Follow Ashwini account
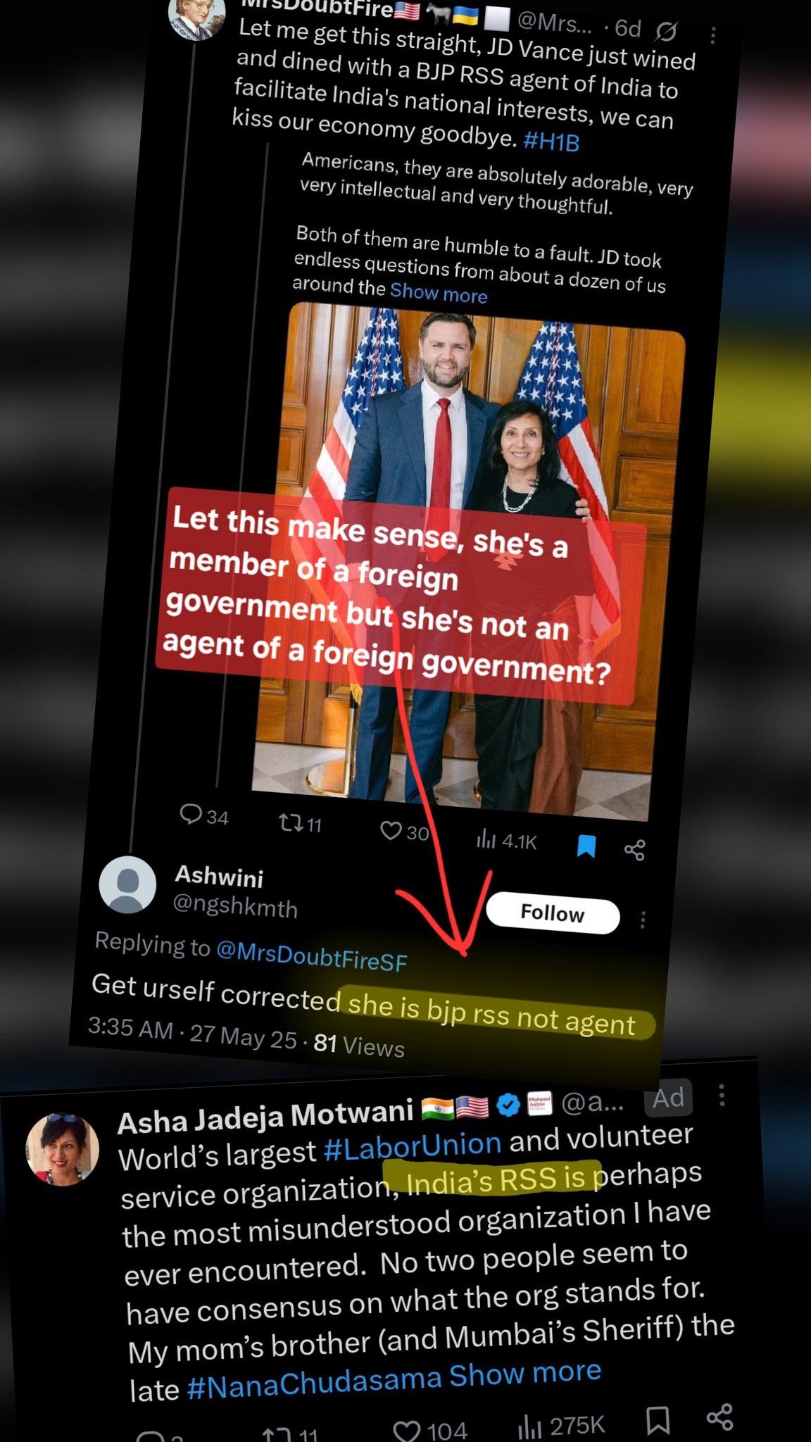This screenshot has width=811, height=1442. point(553,913)
